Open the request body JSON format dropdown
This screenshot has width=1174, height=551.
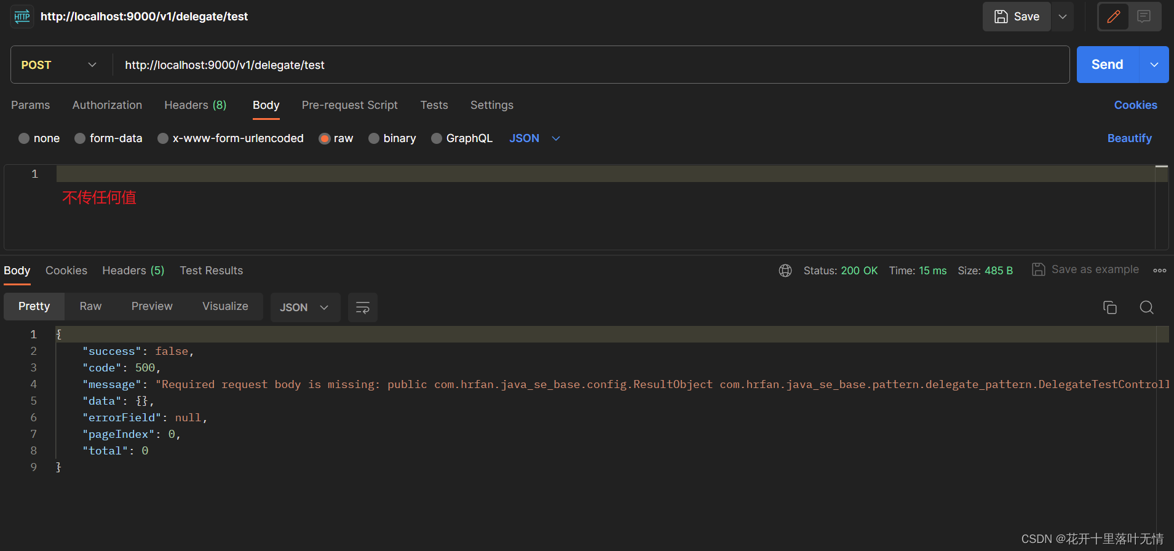click(534, 138)
